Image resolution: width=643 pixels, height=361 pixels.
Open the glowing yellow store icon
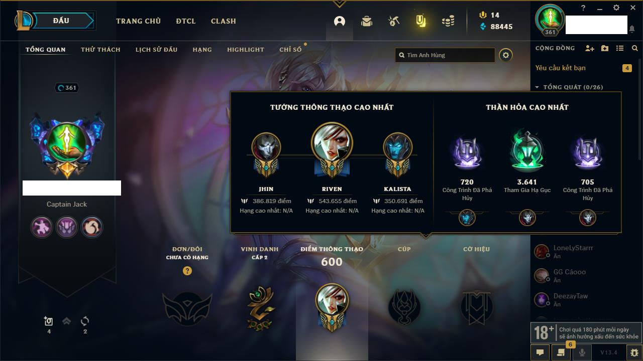coord(421,21)
